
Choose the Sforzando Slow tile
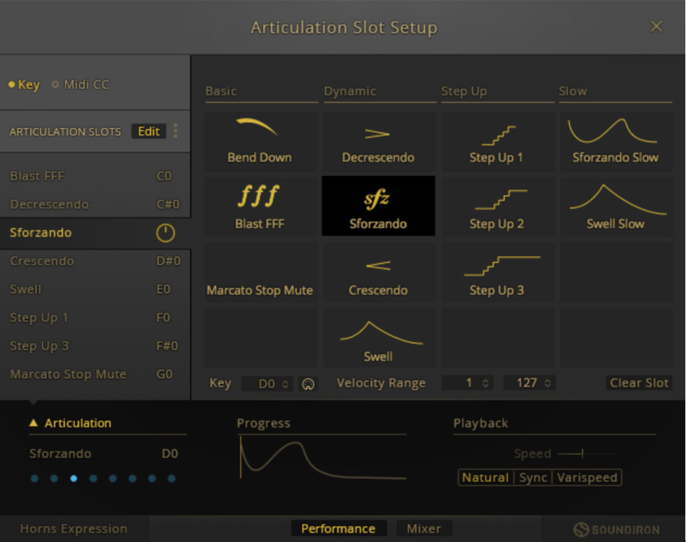coord(616,141)
